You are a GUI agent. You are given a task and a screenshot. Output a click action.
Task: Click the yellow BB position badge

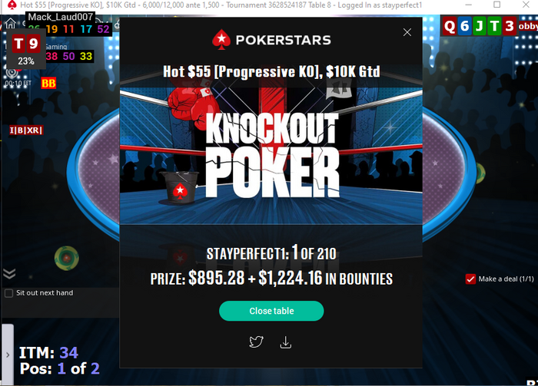pos(48,83)
